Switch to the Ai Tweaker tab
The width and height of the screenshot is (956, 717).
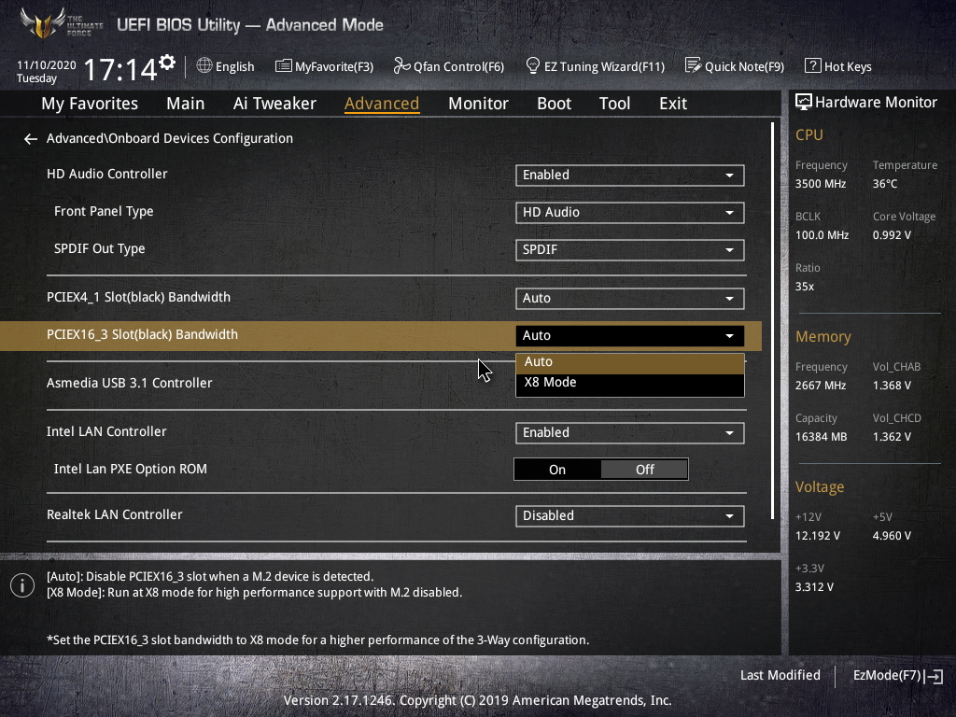pyautogui.click(x=274, y=104)
